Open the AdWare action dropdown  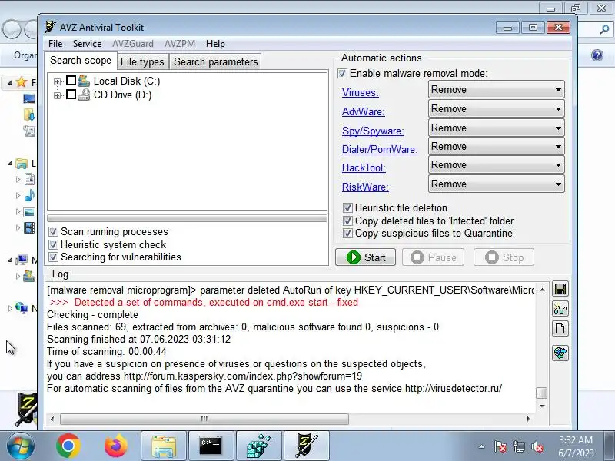pyautogui.click(x=496, y=108)
